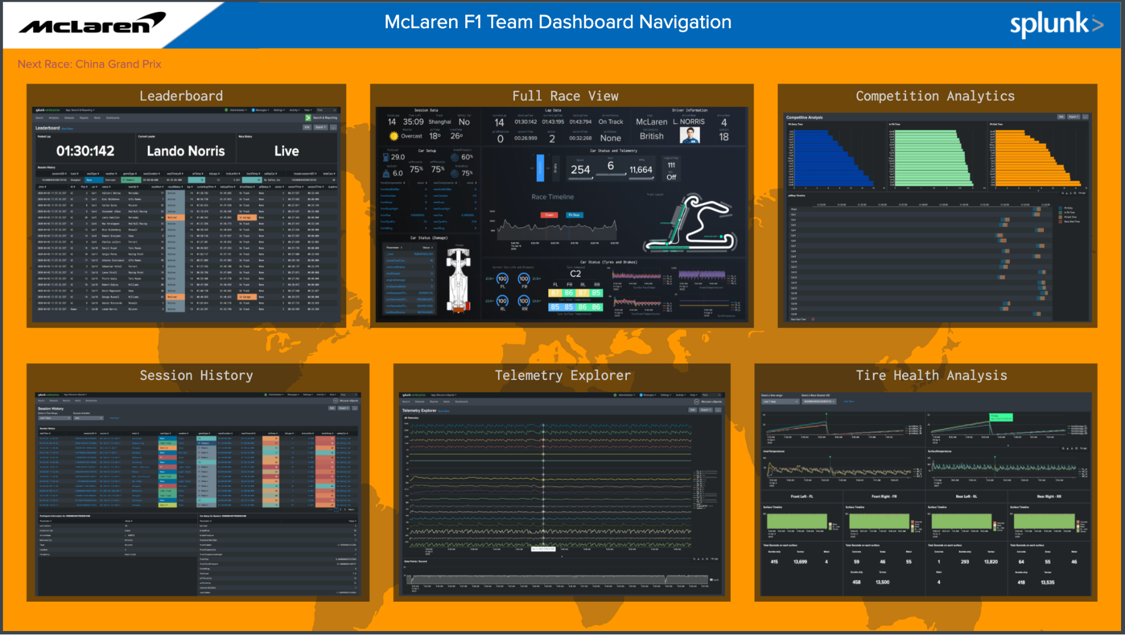This screenshot has height=635, width=1125.
Task: Open the Tire Health Analysis dashboard thumbnail
Action: 926,494
